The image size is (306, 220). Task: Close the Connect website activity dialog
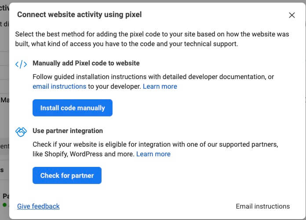click(x=292, y=15)
